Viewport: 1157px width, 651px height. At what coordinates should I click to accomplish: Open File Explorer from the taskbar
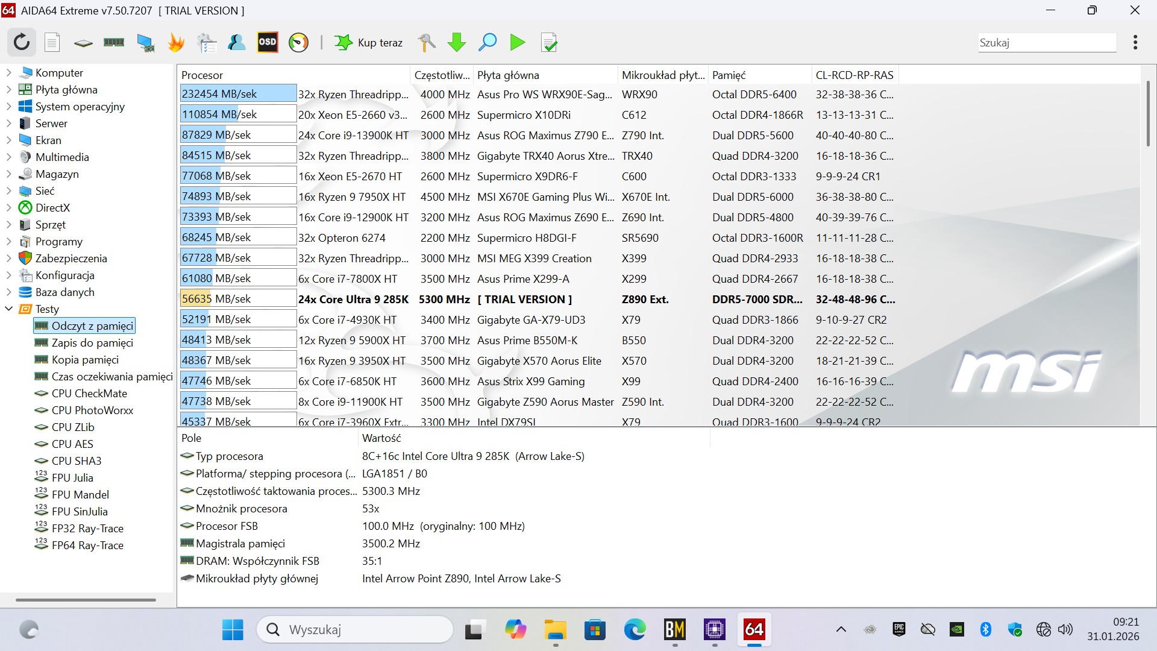pos(554,630)
